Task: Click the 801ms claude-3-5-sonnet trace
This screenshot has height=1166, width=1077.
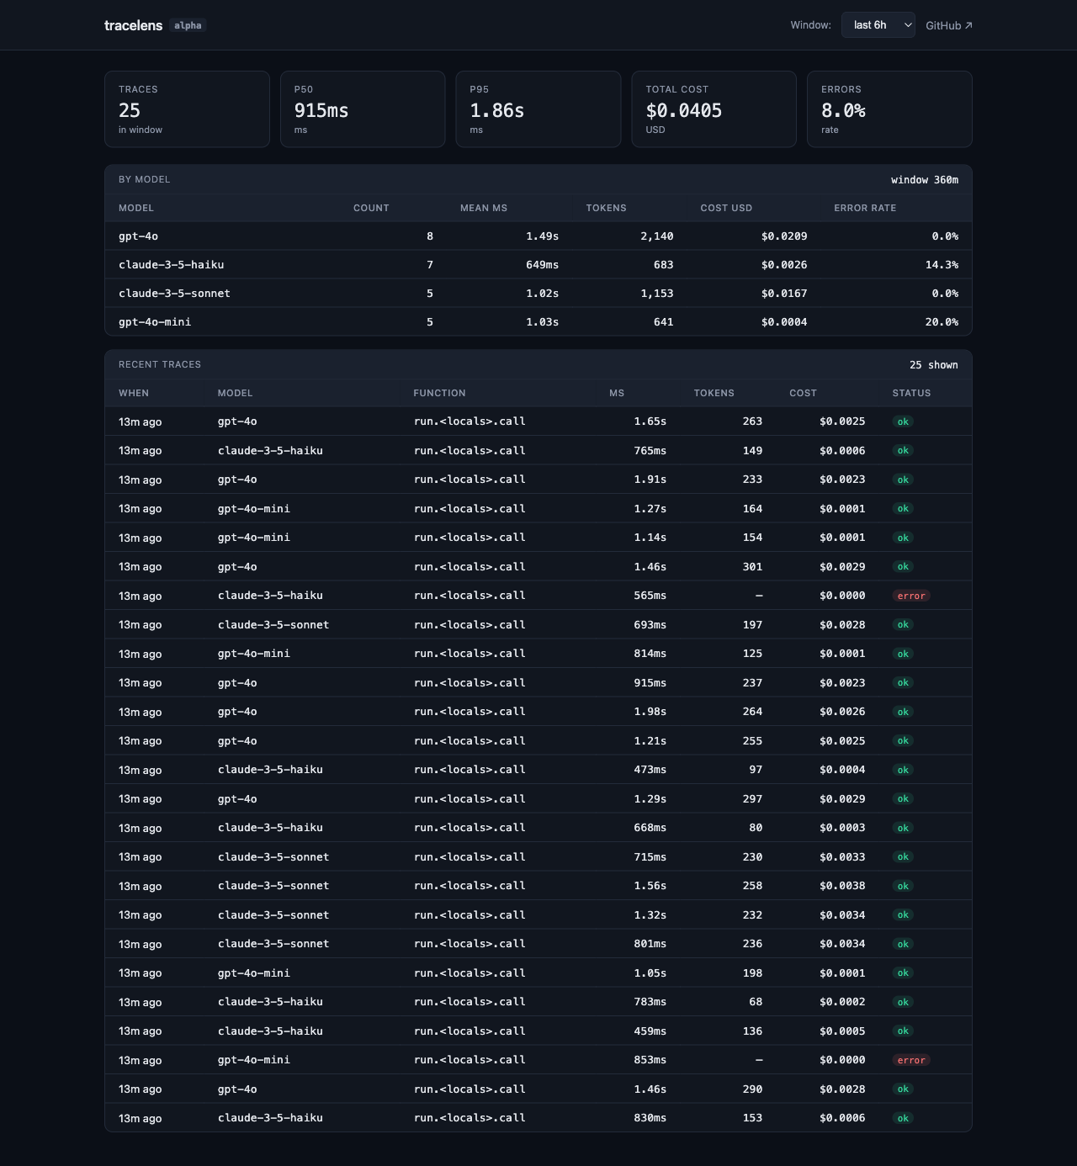Action: 538,944
